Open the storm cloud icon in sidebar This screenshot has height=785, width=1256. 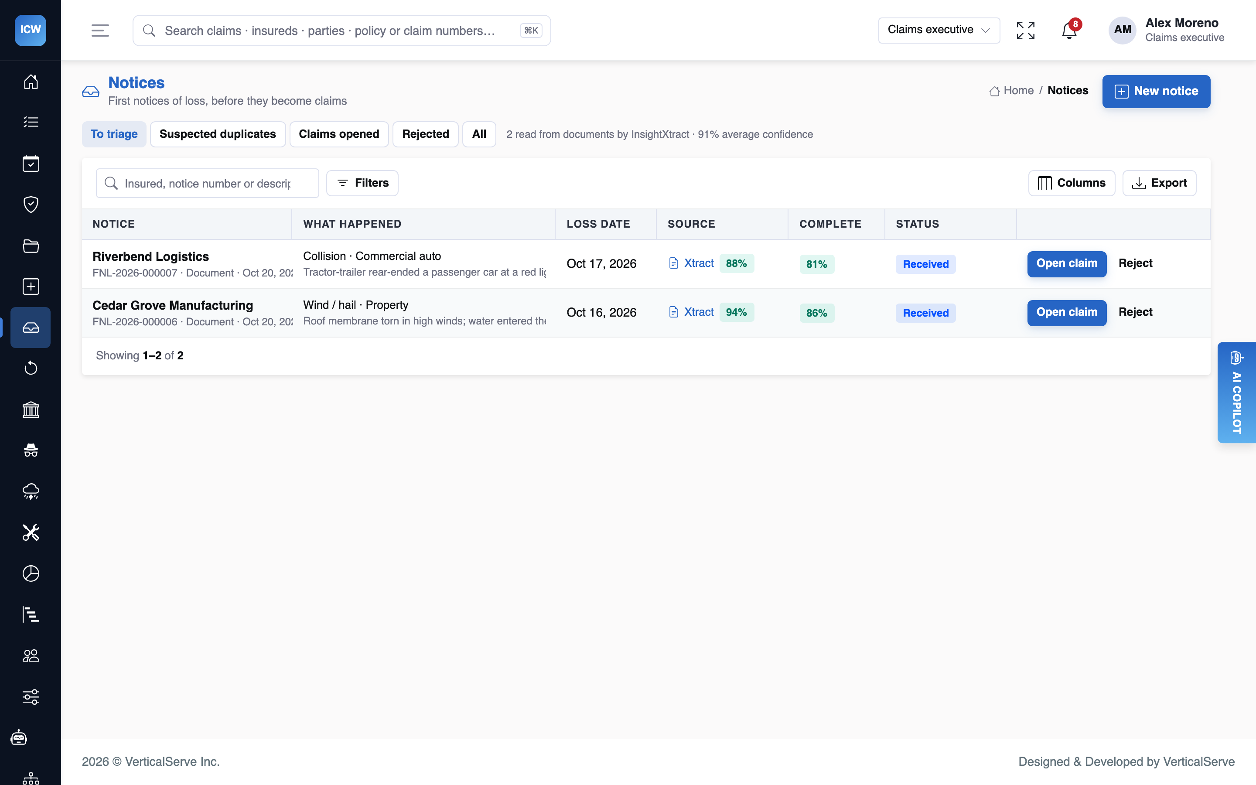(31, 491)
